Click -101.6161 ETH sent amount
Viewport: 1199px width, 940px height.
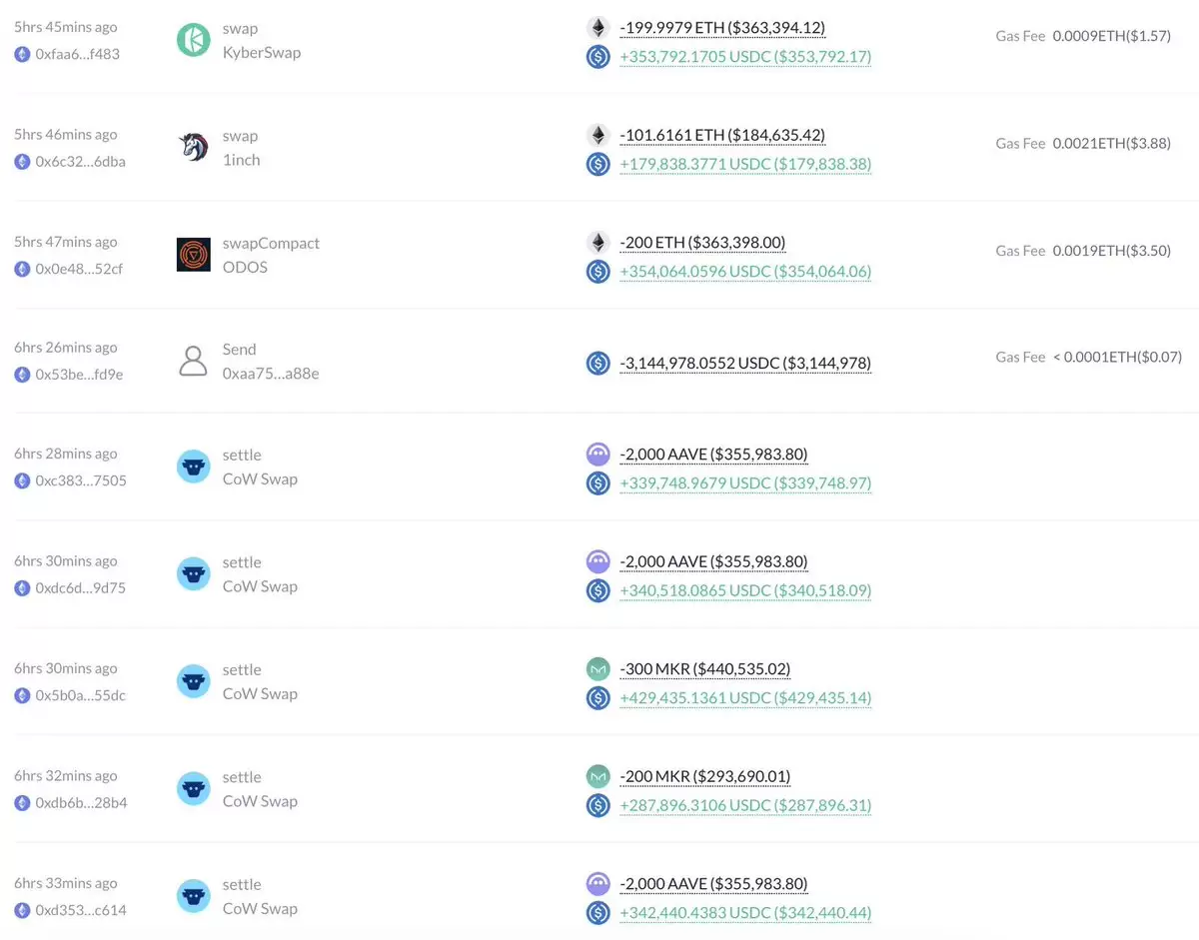(722, 135)
